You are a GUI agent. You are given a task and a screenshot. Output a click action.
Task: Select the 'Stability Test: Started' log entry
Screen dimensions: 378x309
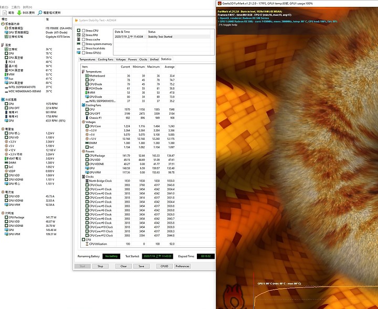[162, 37]
